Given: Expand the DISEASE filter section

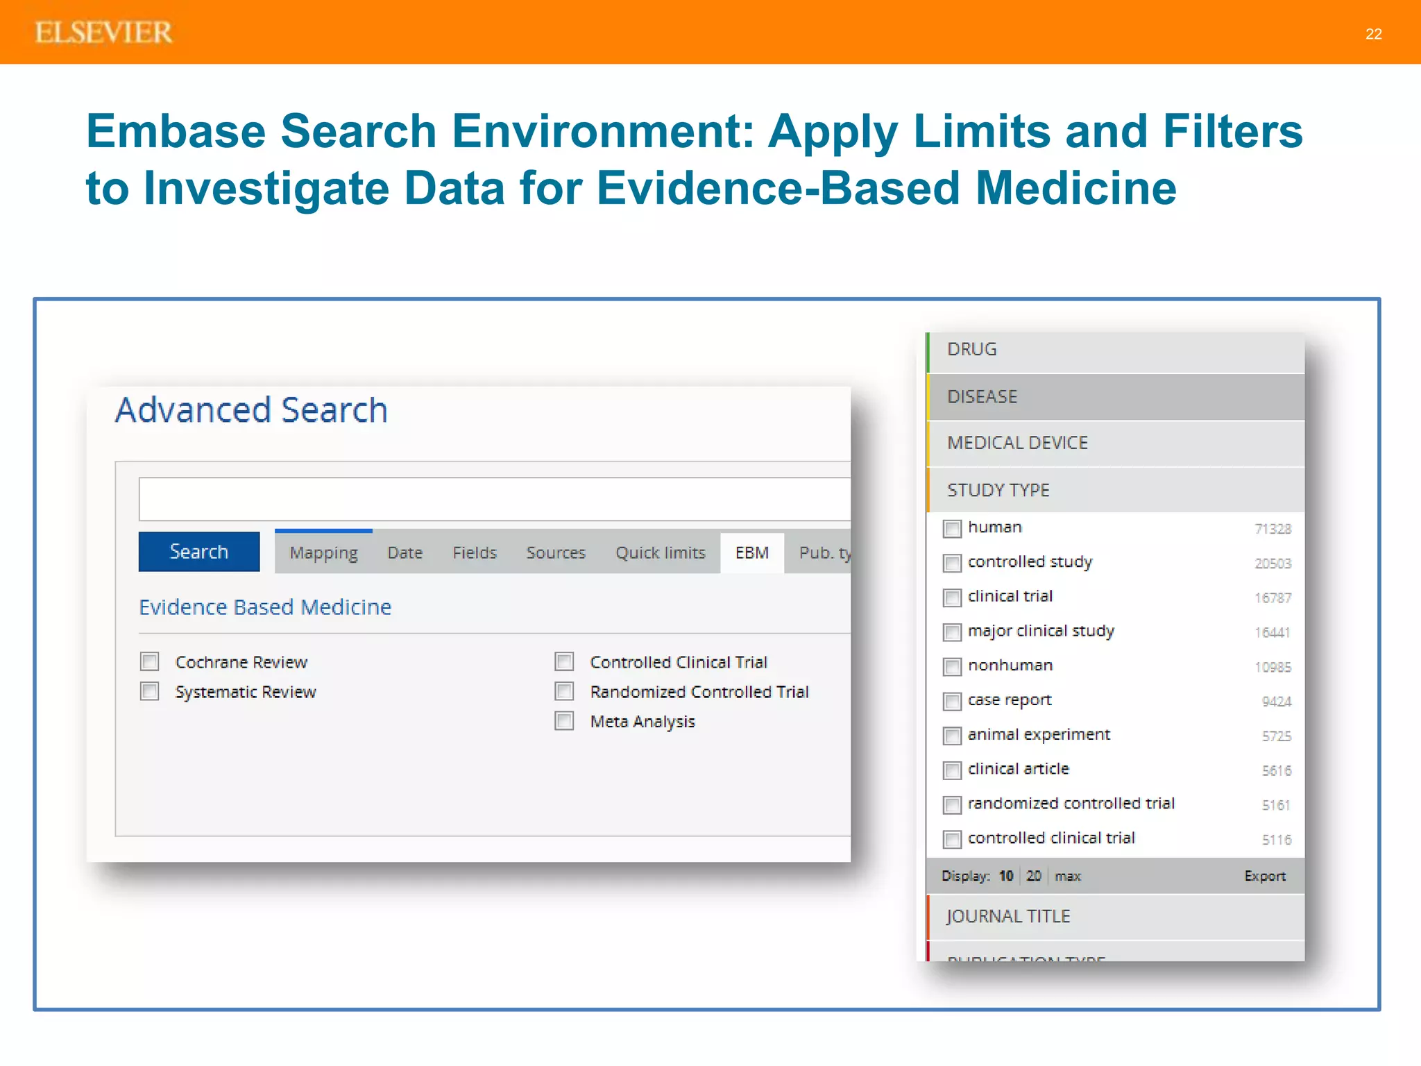Looking at the screenshot, I should (x=1116, y=397).
